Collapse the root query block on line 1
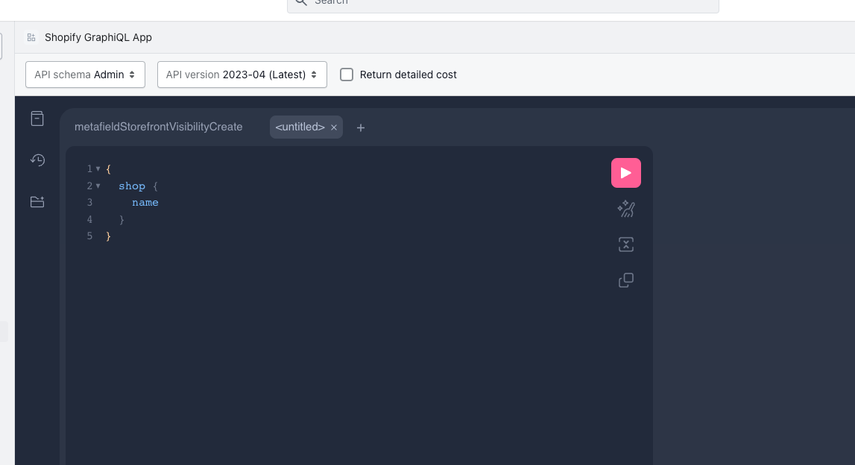 (98, 168)
